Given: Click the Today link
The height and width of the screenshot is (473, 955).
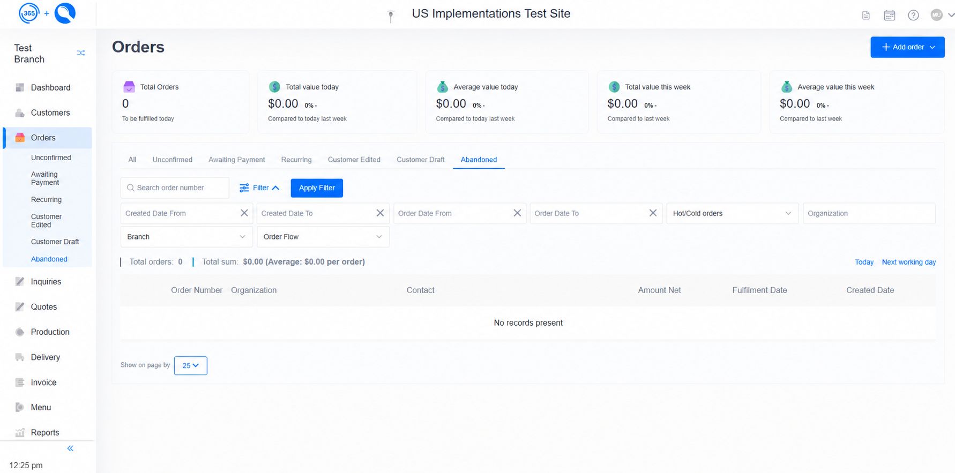Looking at the screenshot, I should 864,262.
